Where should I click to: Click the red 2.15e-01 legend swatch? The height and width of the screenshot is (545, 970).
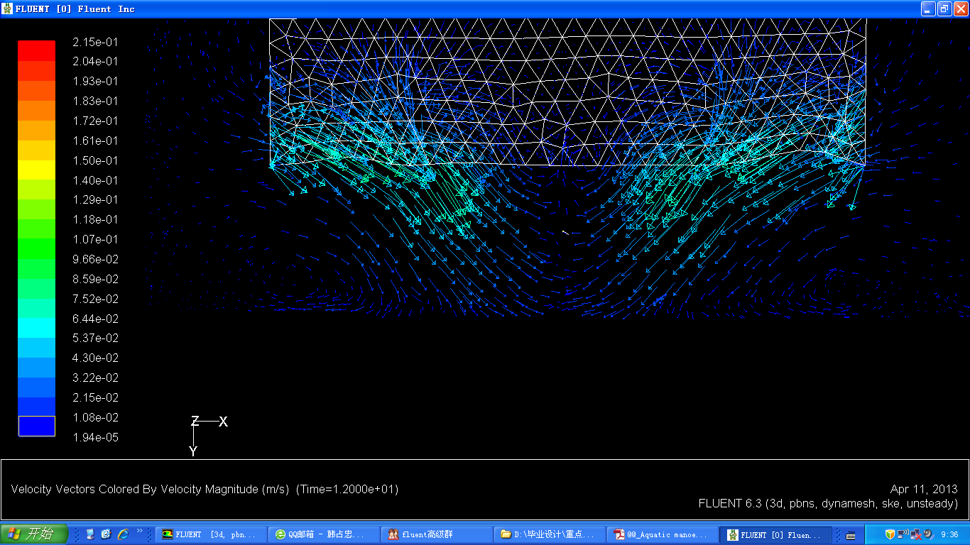point(36,50)
